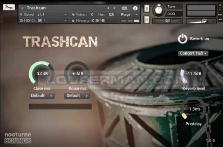Expand the Purge menu
Viewport: 223px width, 147px height.
click(x=129, y=14)
